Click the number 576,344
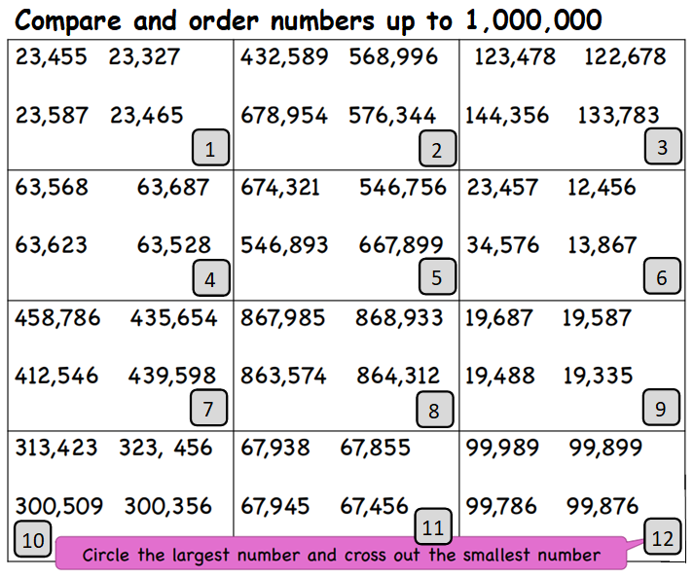The width and height of the screenshot is (694, 578). 392,116
